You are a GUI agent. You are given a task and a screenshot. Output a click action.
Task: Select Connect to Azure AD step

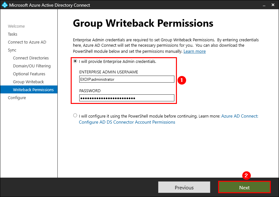27,42
